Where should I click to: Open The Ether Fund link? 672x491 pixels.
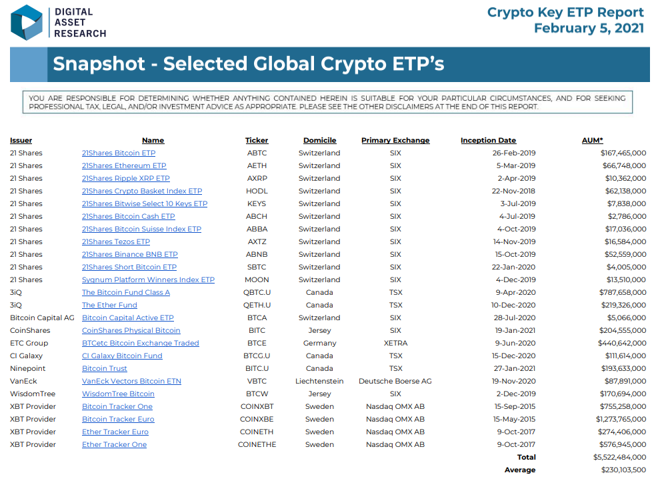(109, 305)
